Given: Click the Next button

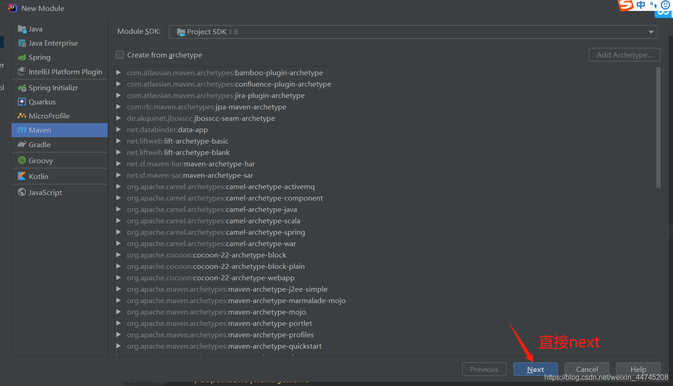Looking at the screenshot, I should [536, 369].
